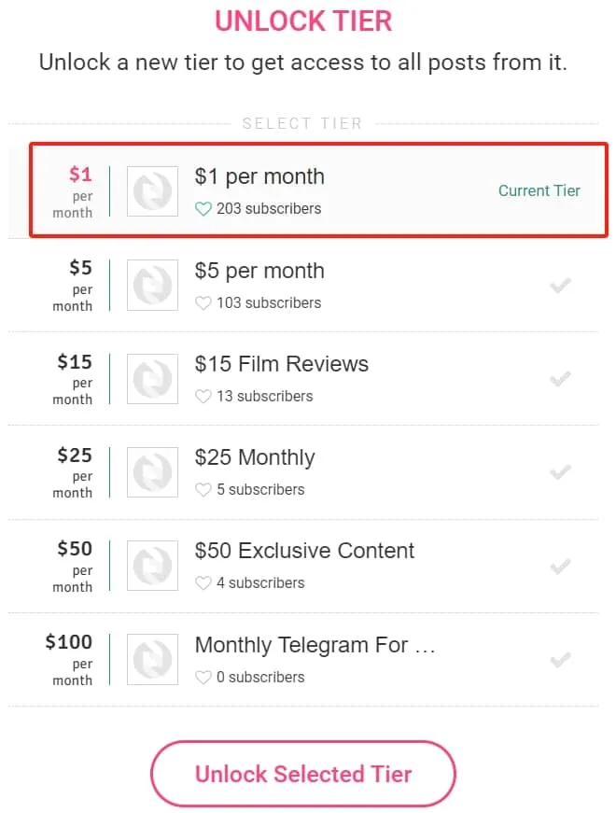Click the $5 per month tier thumbnail
This screenshot has height=813, width=616.
[x=152, y=286]
